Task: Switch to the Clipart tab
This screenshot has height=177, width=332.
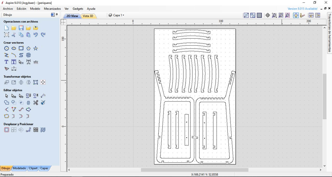Action: click(x=33, y=168)
